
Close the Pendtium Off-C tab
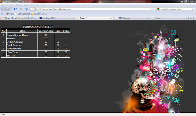[x=73, y=18]
